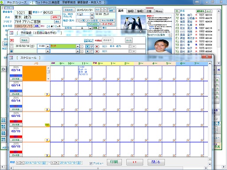Click the customer list's scroll-up arrow
Viewport: 227px width, 170px height.
click(219, 11)
